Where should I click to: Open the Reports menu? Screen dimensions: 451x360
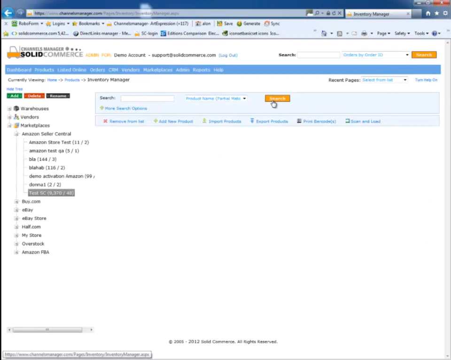pos(201,70)
